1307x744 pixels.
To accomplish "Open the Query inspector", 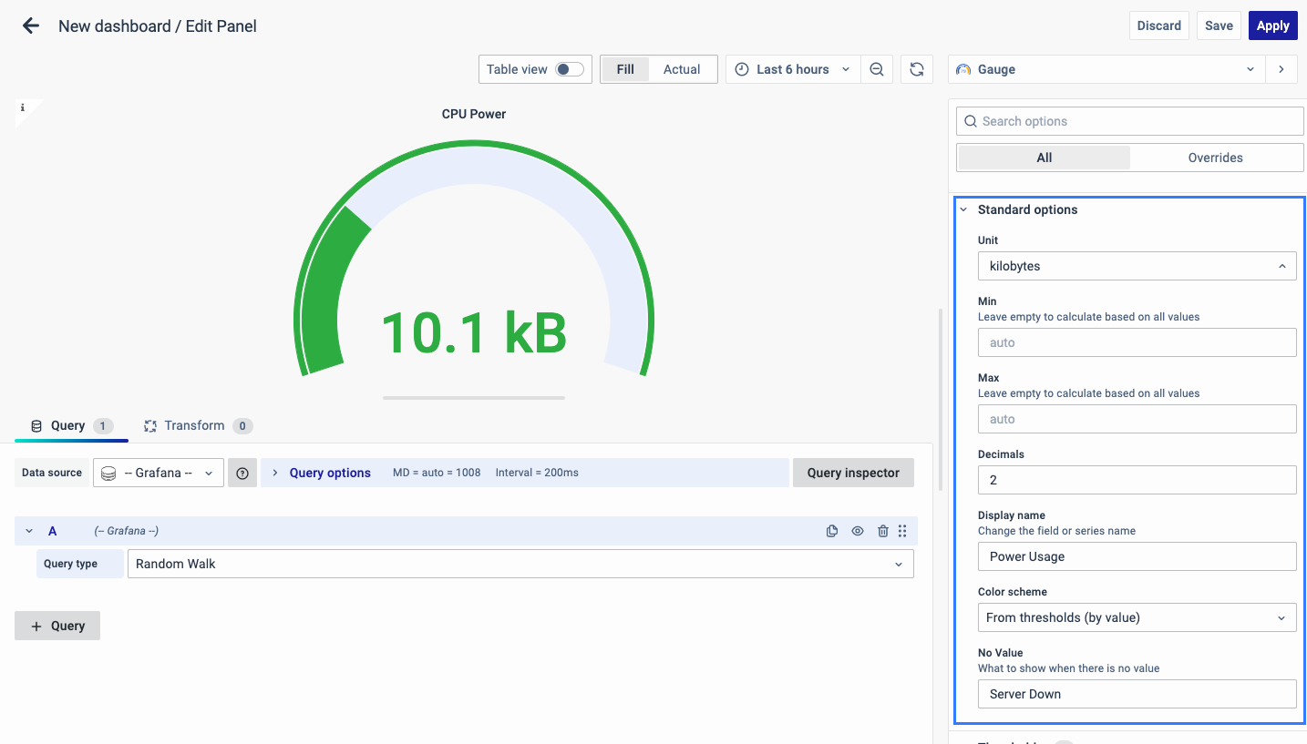I will tap(853, 473).
